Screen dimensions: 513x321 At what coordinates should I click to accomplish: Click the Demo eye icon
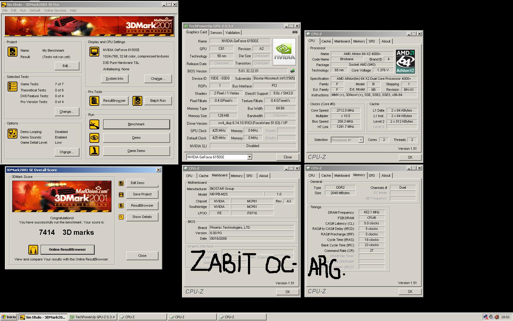(94, 138)
